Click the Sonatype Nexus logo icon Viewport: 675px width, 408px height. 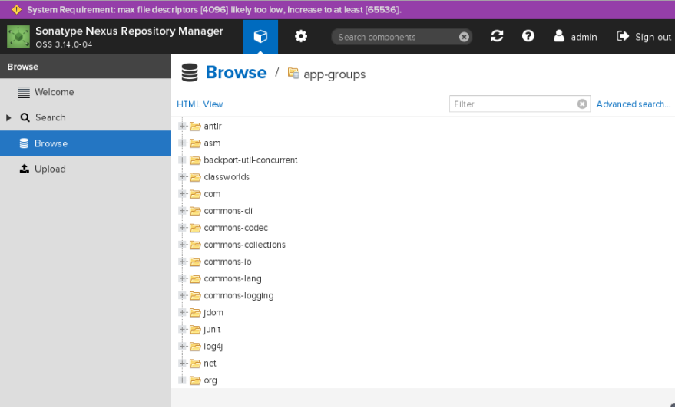click(18, 37)
